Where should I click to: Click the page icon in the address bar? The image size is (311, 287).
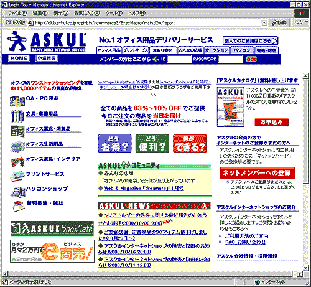click(x=30, y=23)
